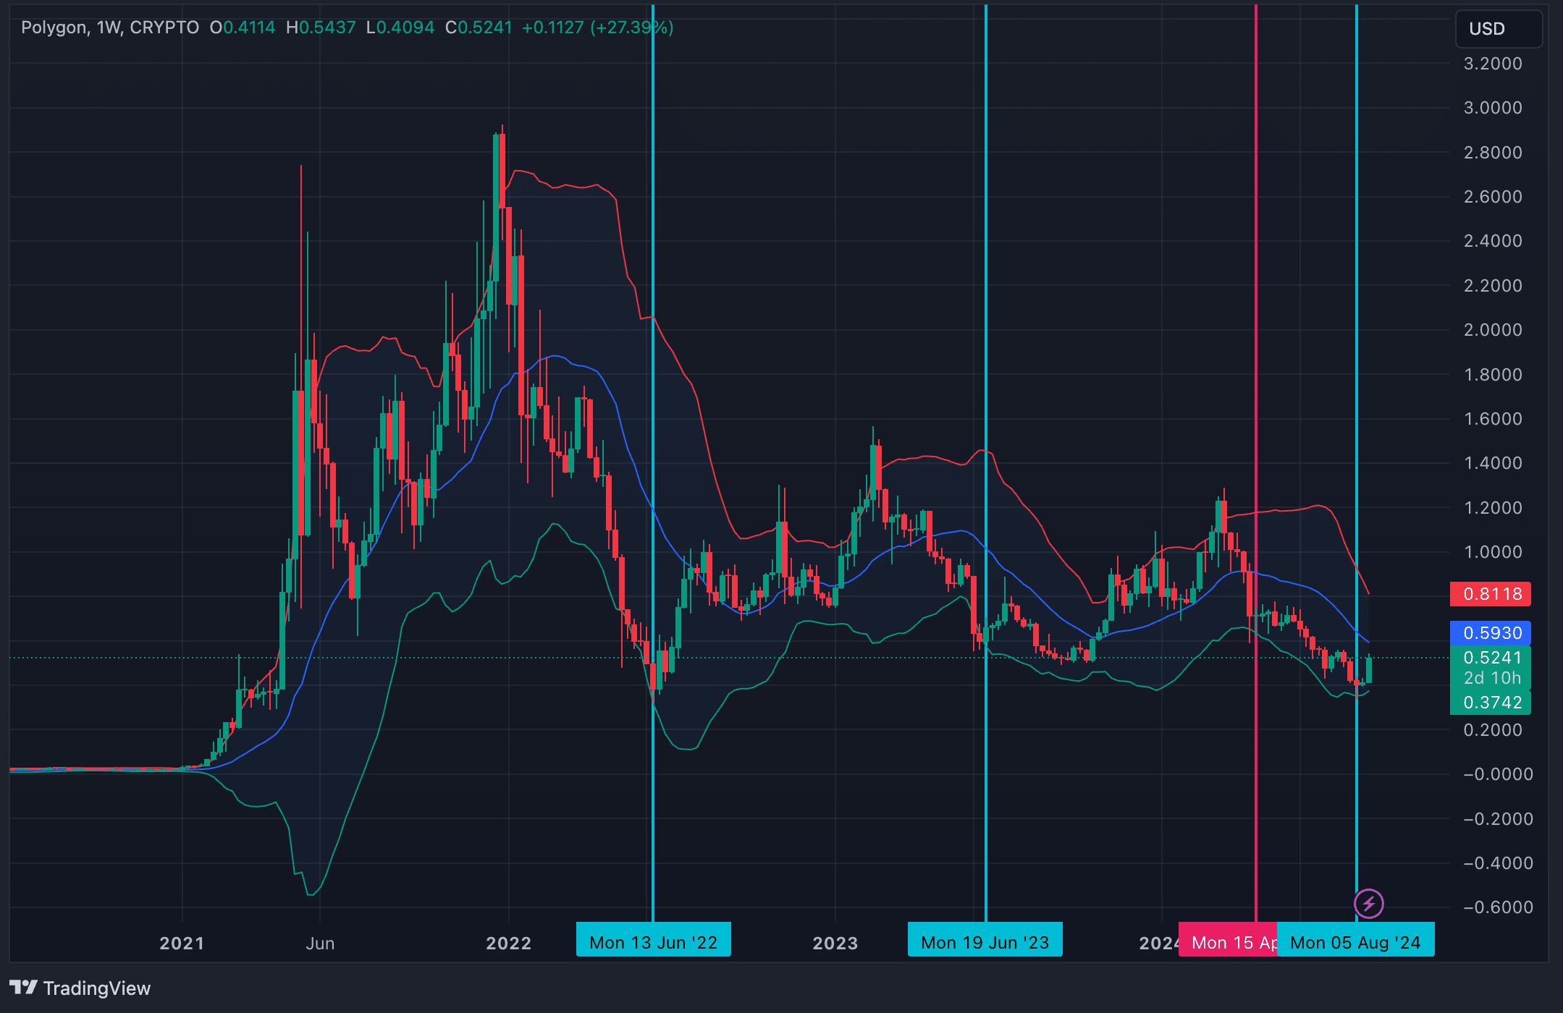
Task: Click the Polygon, 1W, CRYPTO symbol title
Action: click(x=110, y=27)
